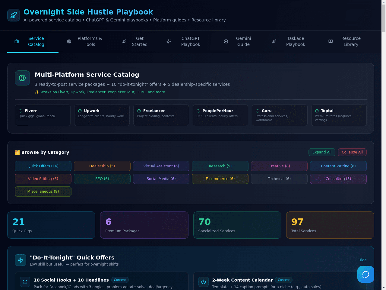Click the rocket logo icon in header

point(14,15)
